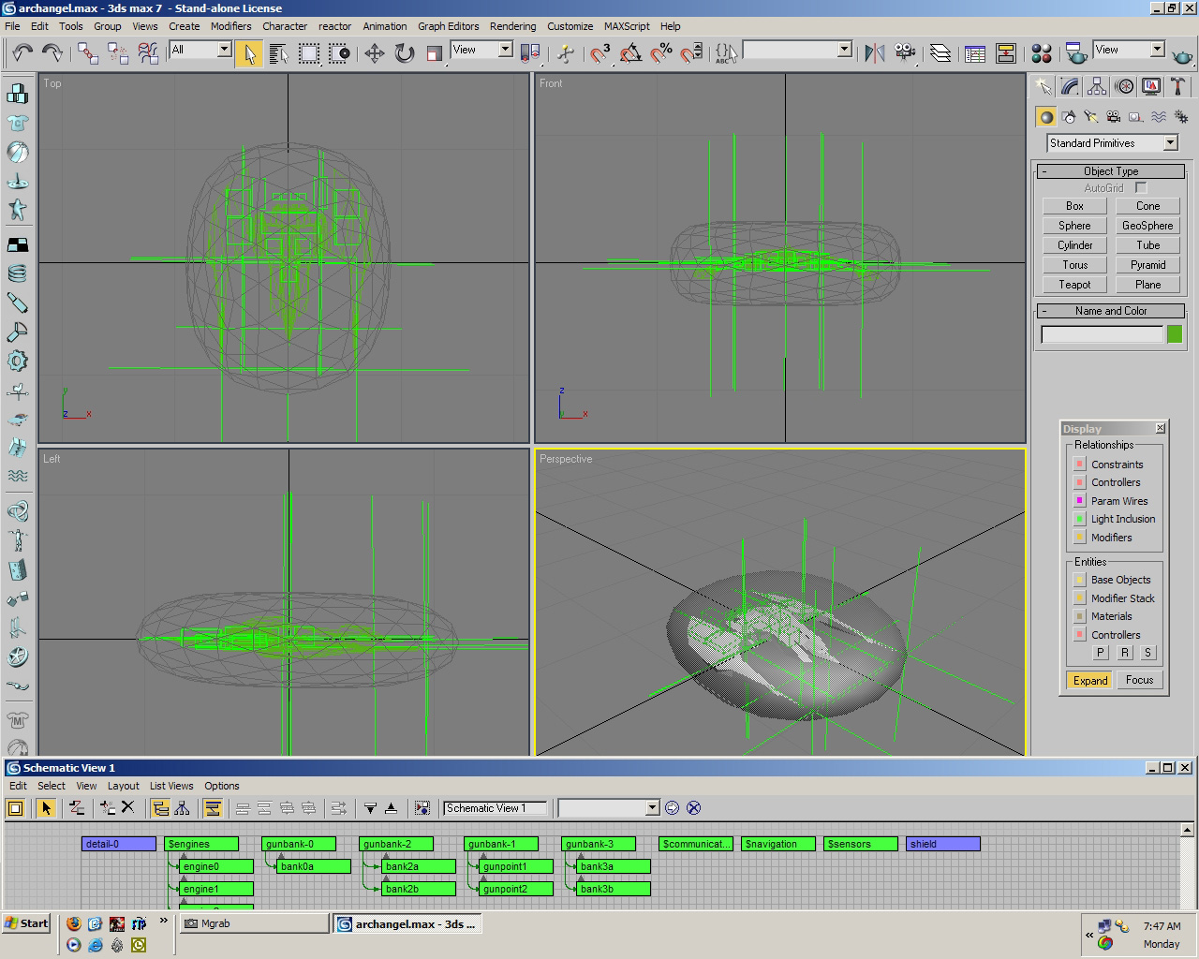The image size is (1199, 959).
Task: Open Schematic View from main toolbar
Action: click(x=1006, y=53)
